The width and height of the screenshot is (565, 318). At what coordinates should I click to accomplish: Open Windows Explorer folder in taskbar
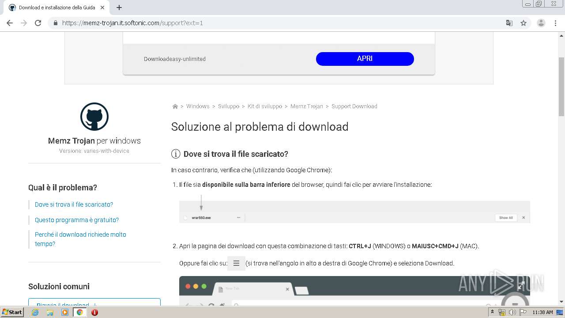tap(50, 312)
